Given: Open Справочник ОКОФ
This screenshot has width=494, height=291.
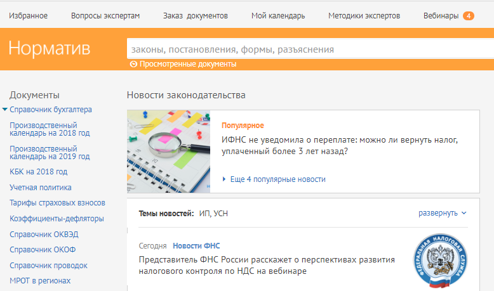Looking at the screenshot, I should point(43,250).
